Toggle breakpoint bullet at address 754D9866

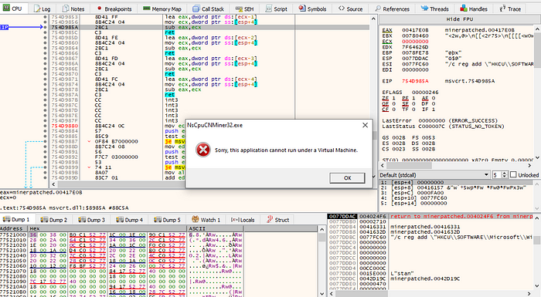click(45, 53)
